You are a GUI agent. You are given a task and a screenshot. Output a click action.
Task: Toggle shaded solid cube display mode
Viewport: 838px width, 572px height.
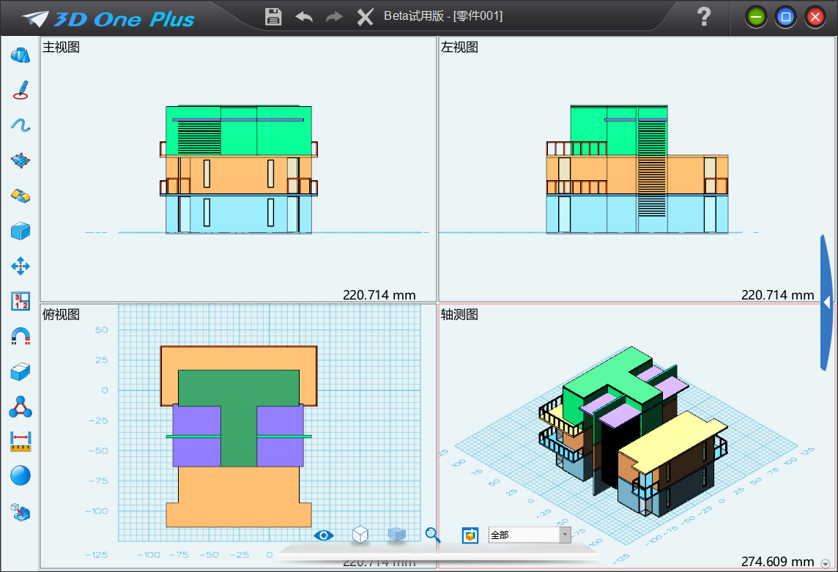tap(396, 535)
